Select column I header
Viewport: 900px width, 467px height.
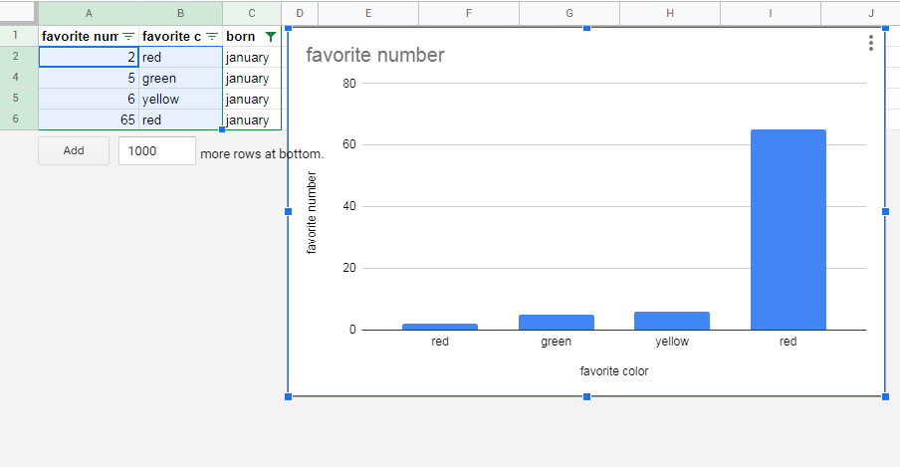click(x=771, y=13)
